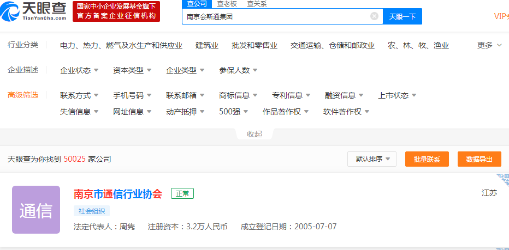Filter by 批发和零售业 industry

(x=254, y=45)
